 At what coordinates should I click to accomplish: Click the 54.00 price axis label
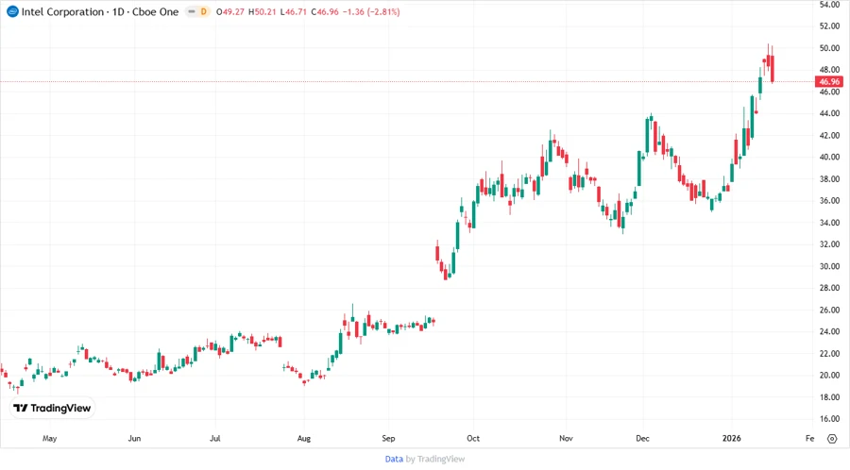[x=829, y=5]
